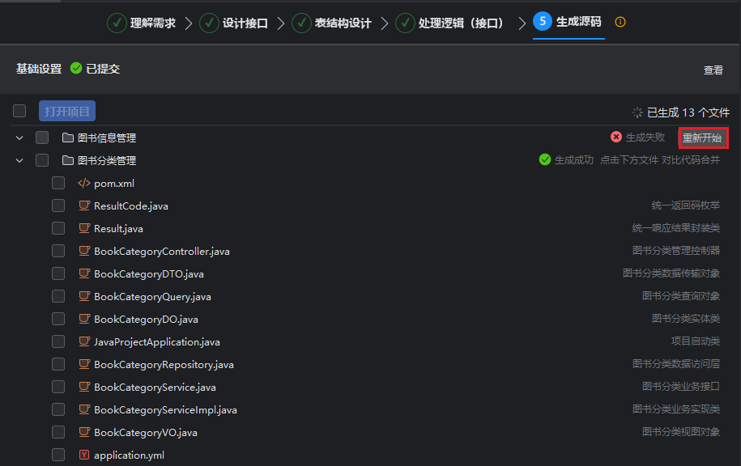741x466 pixels.
Task: Open the BookCategoryServiceImpl.java file
Action: (x=165, y=410)
